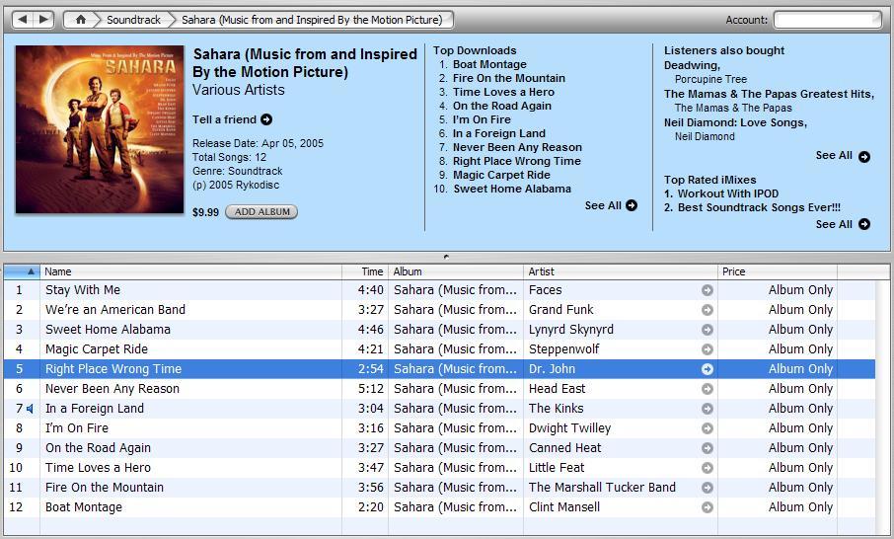Open Neil Diamond: Love Songs link

pyautogui.click(x=735, y=122)
